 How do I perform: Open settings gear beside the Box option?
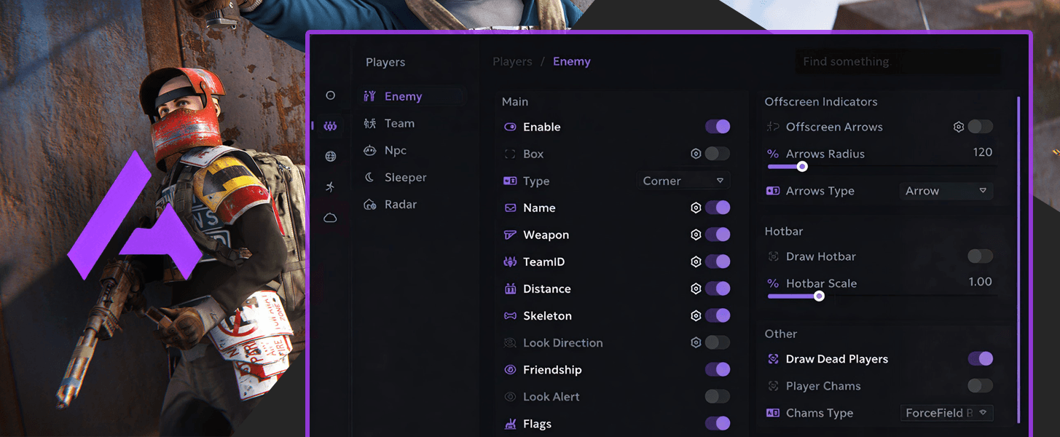pyautogui.click(x=696, y=154)
